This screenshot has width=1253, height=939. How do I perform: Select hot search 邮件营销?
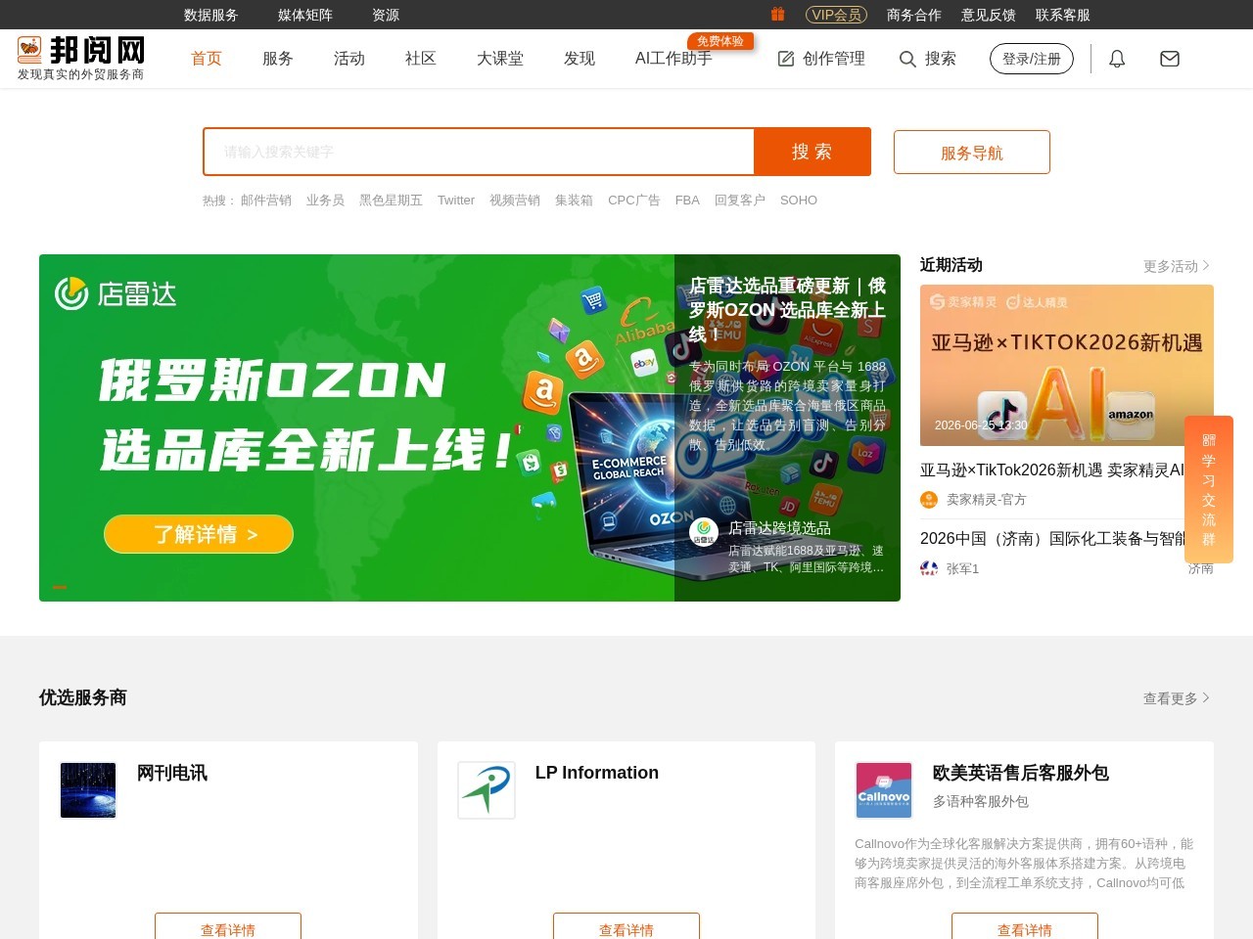coord(266,201)
